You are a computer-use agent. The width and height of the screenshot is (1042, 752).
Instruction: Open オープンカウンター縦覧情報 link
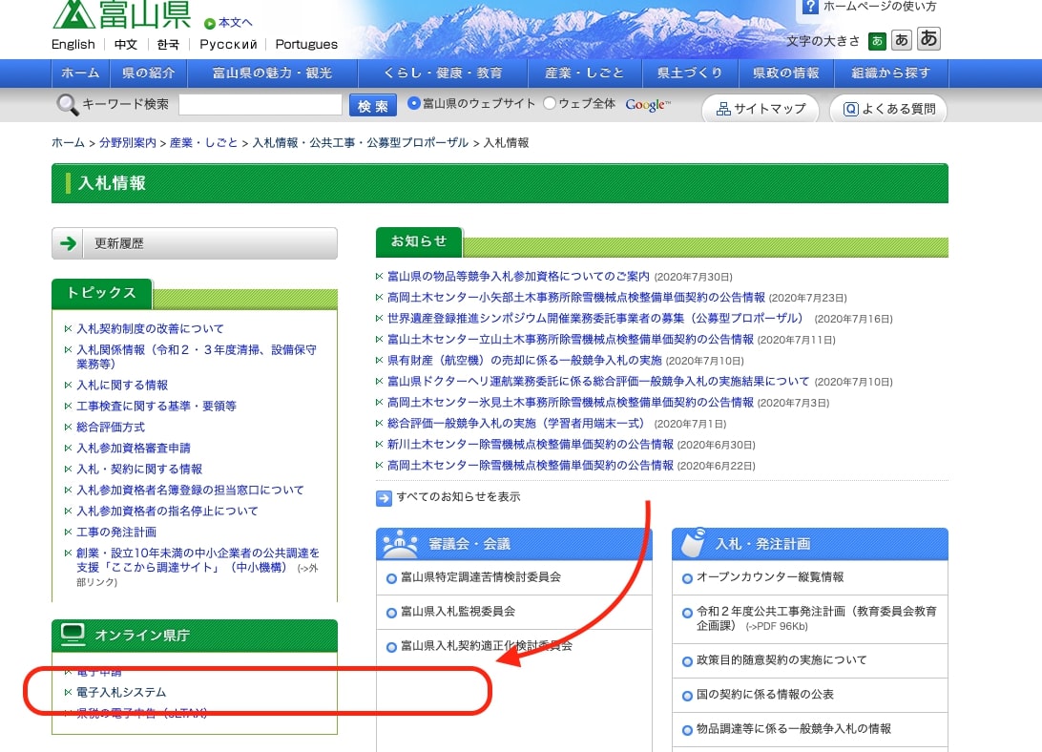[x=769, y=577]
